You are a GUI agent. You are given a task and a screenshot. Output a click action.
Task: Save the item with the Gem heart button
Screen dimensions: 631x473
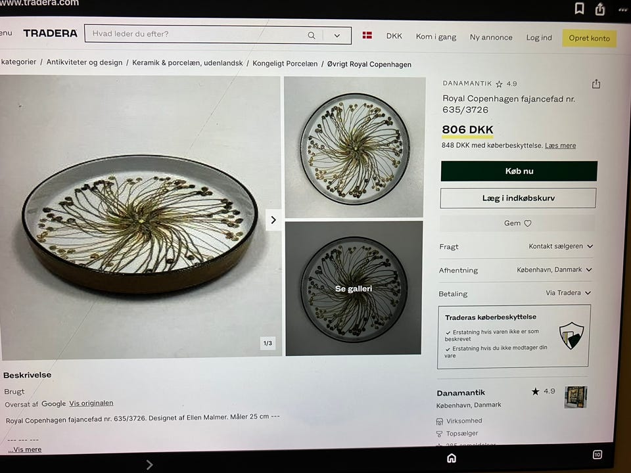click(x=517, y=223)
